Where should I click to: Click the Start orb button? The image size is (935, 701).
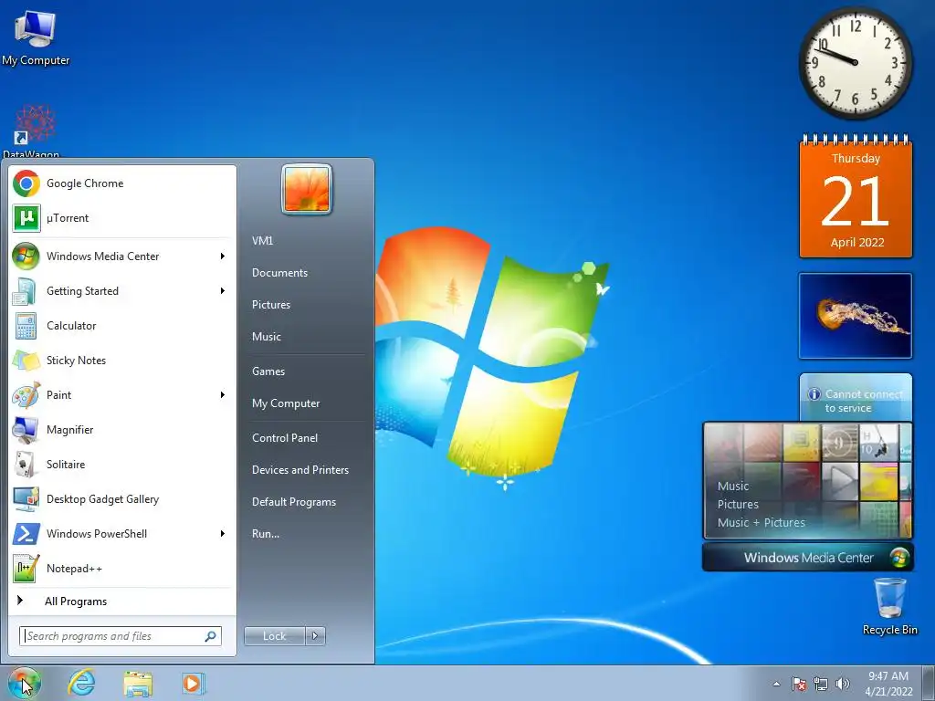pyautogui.click(x=24, y=683)
